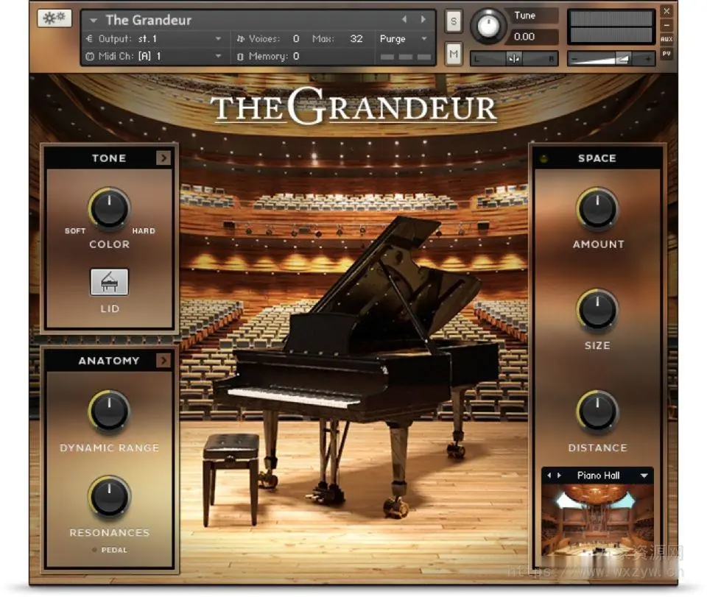707x597 pixels.
Task: Click the previous instrument arrow in the header
Action: point(404,19)
